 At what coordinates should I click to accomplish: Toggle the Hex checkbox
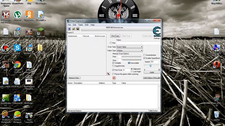point(111,43)
